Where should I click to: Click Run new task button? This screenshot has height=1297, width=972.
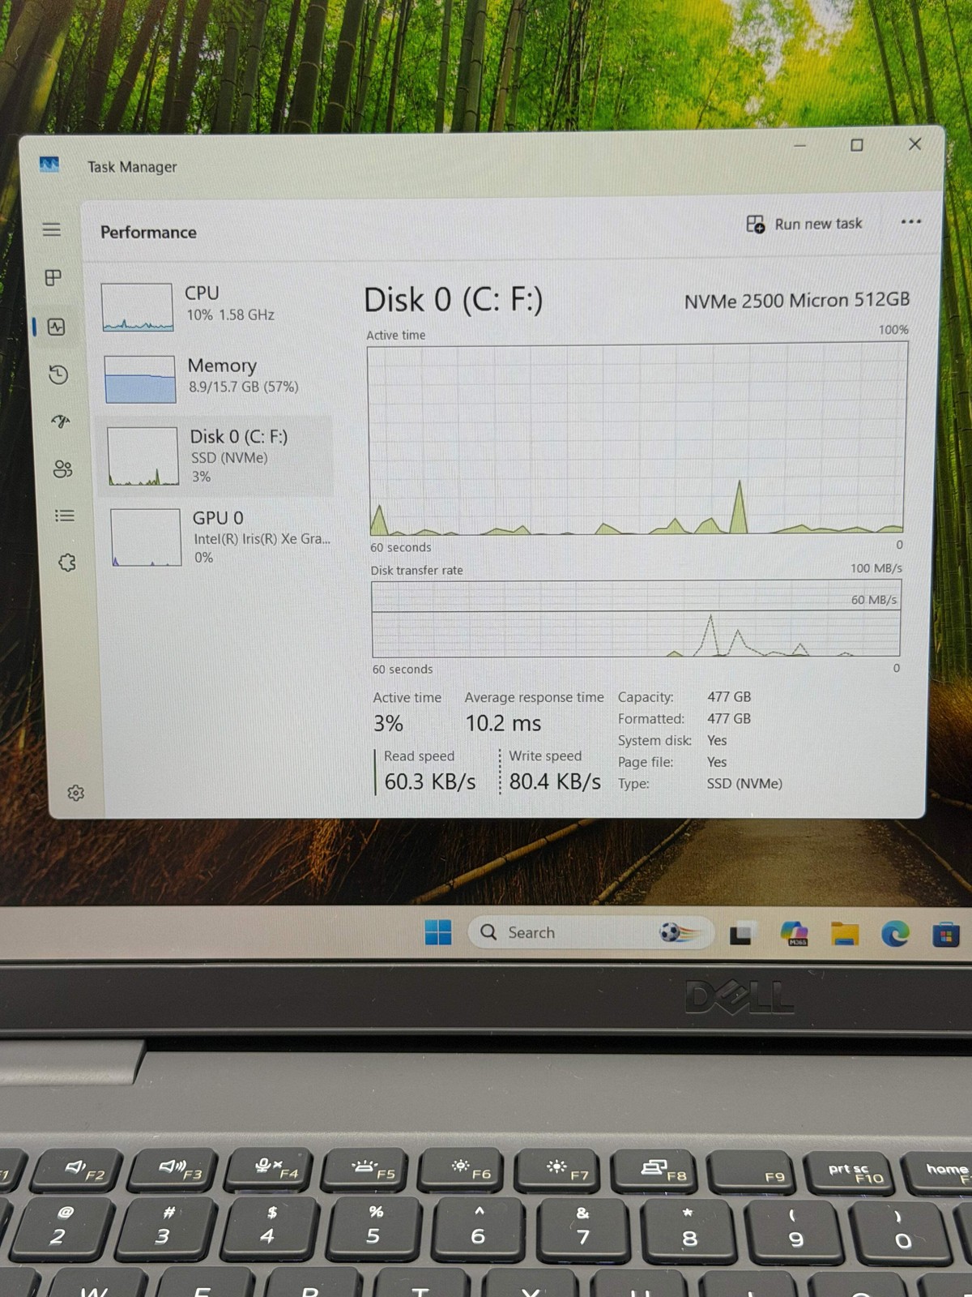point(804,224)
